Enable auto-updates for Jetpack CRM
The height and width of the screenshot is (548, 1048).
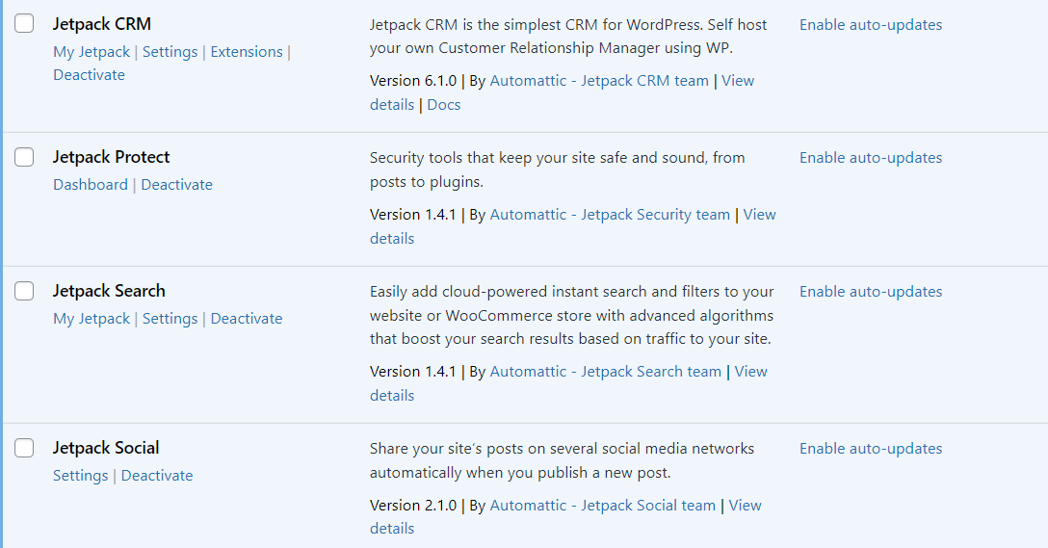(871, 25)
